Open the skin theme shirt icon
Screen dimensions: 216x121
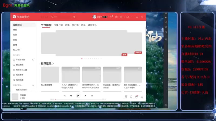point(112,17)
